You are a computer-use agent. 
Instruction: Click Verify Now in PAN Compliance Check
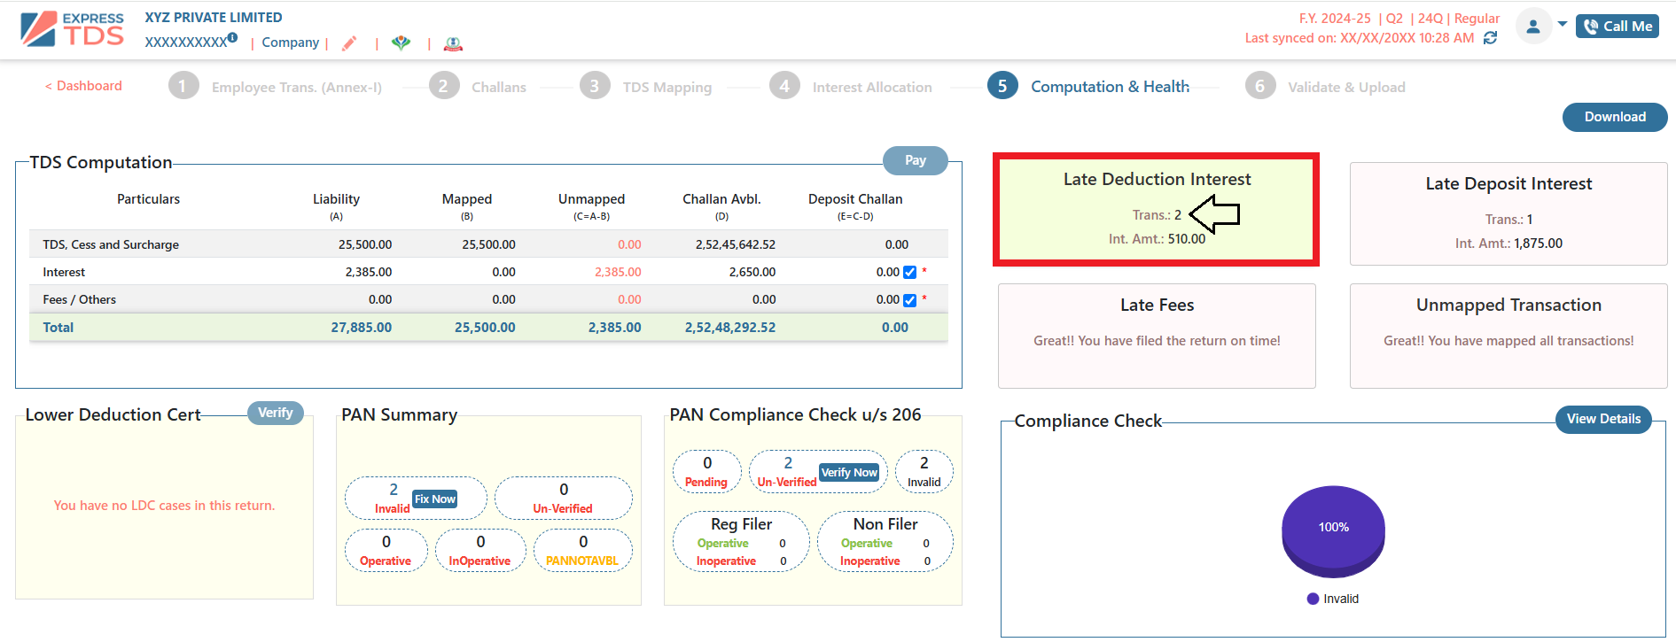coord(849,472)
